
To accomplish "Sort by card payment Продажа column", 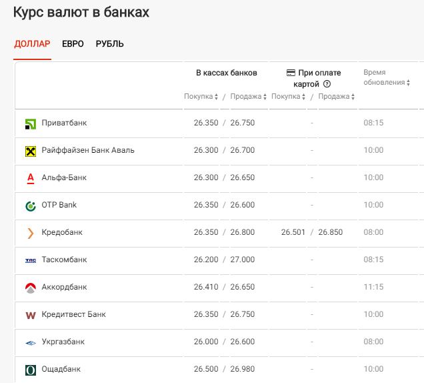I will (x=336, y=96).
